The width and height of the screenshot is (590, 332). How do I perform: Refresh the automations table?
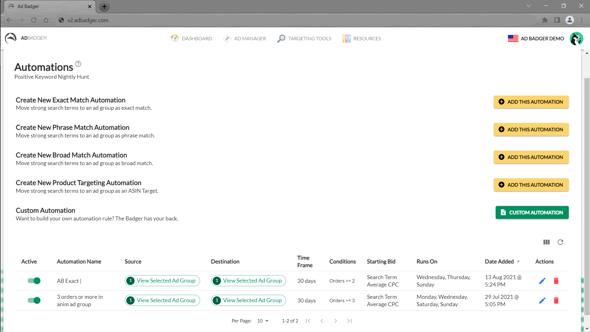560,242
